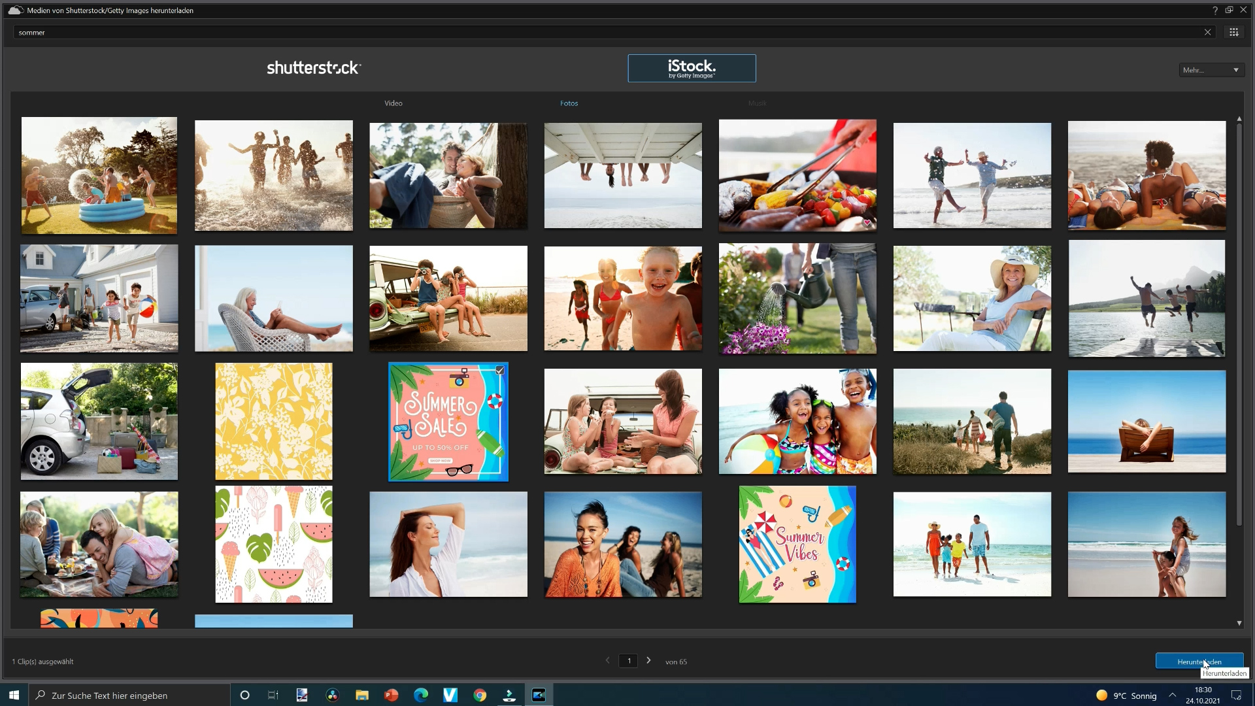The width and height of the screenshot is (1255, 706).
Task: Switch to the Fotos tab
Action: pyautogui.click(x=569, y=103)
